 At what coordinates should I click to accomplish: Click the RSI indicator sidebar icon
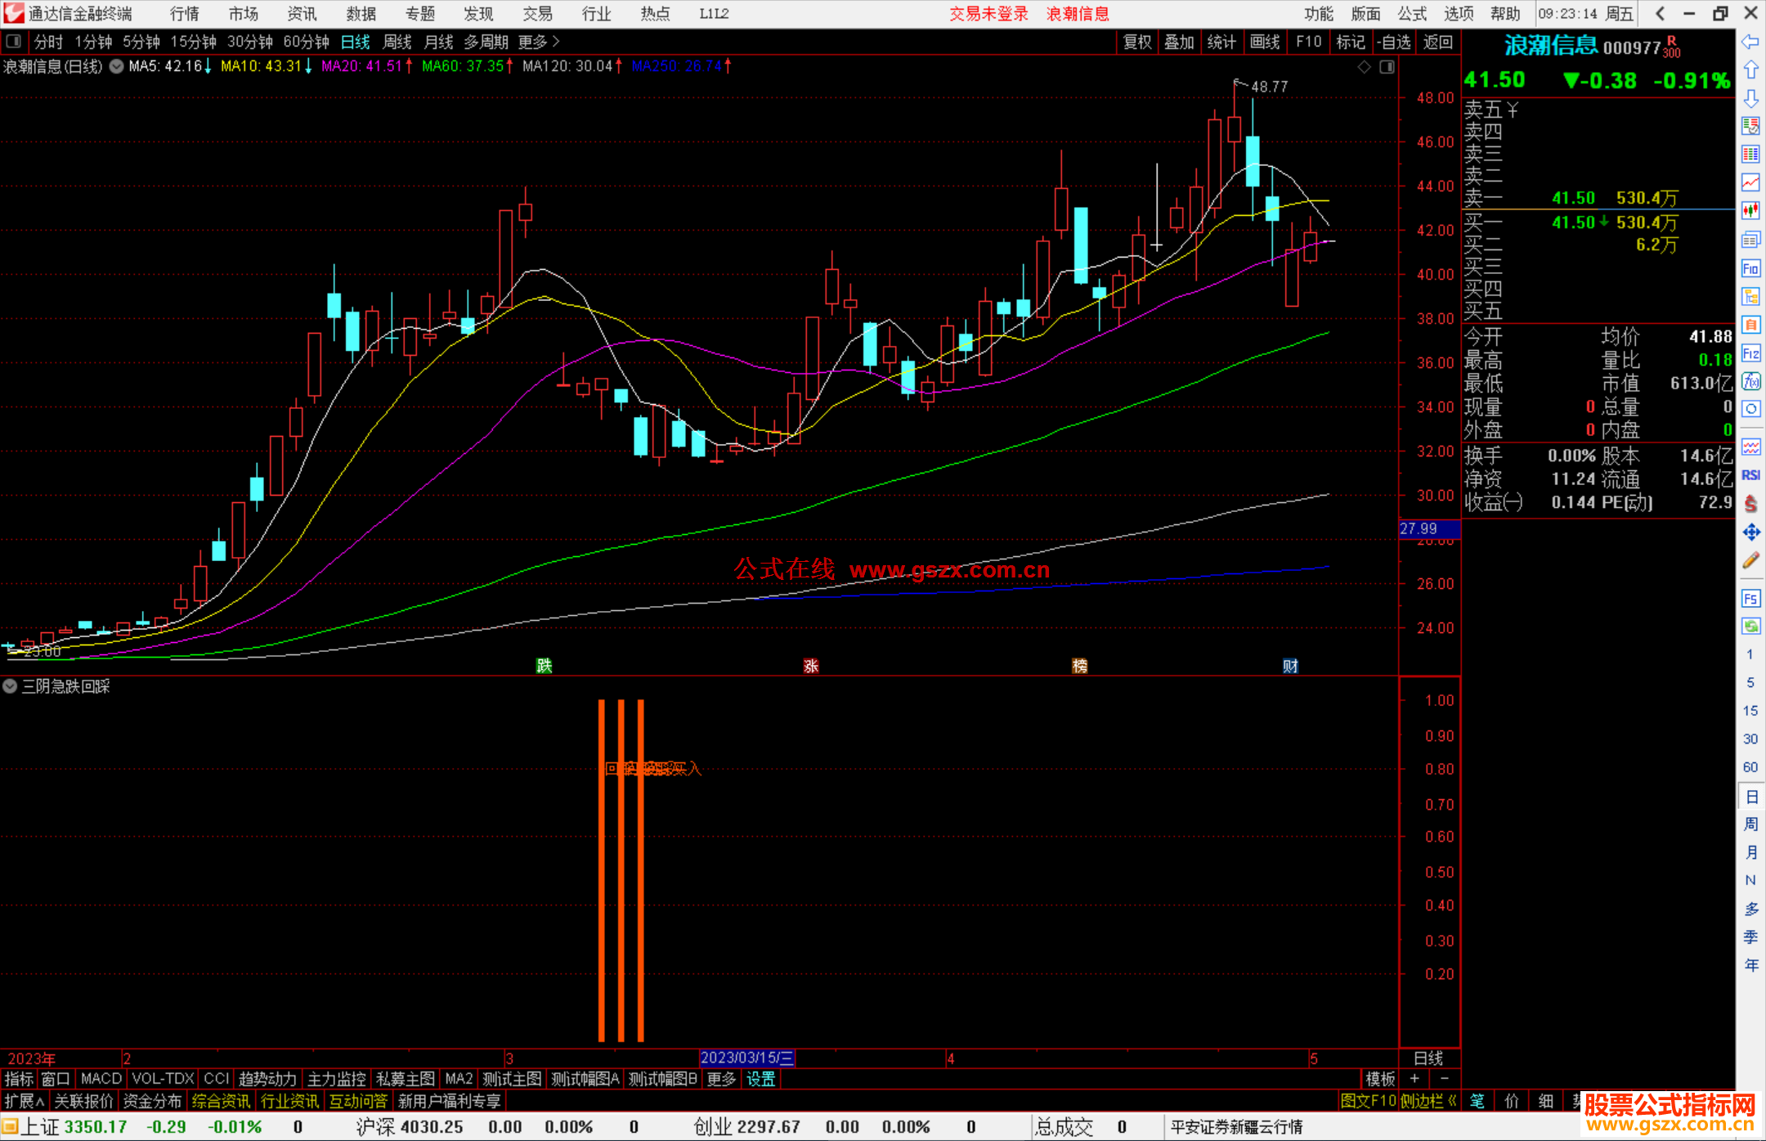(1750, 475)
